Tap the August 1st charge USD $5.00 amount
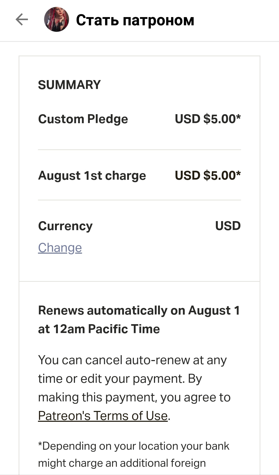The image size is (279, 475). pyautogui.click(x=208, y=176)
